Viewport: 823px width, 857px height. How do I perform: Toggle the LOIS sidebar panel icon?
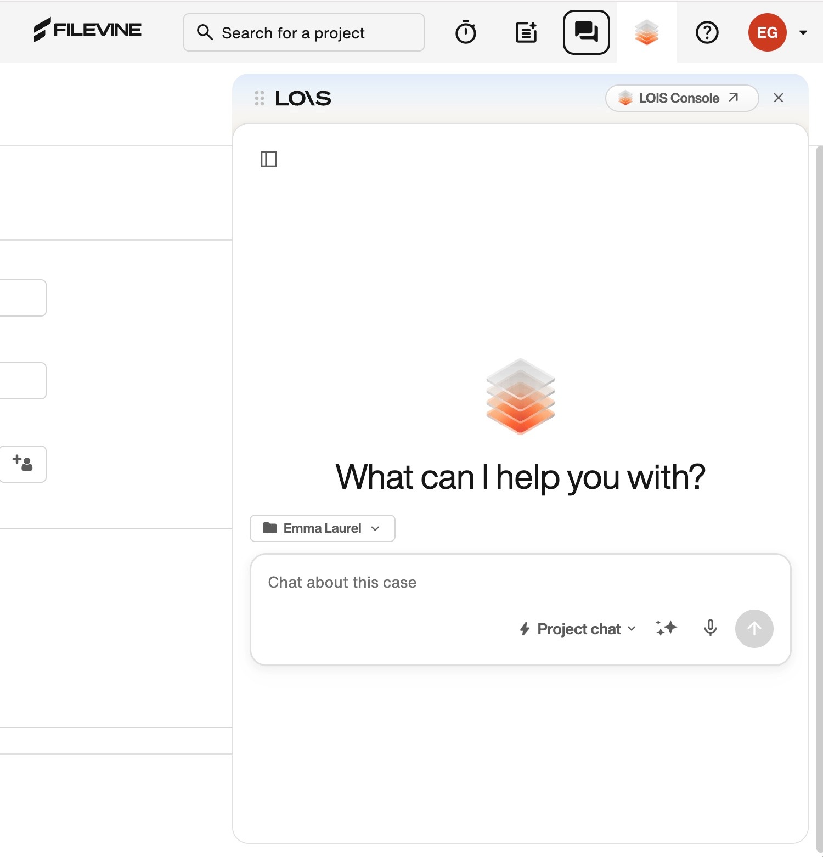269,159
